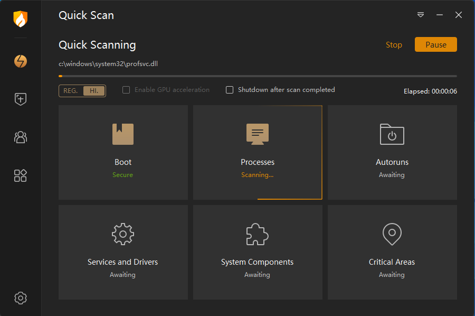Stop the quick scan
Image resolution: width=475 pixels, height=316 pixels.
point(394,45)
